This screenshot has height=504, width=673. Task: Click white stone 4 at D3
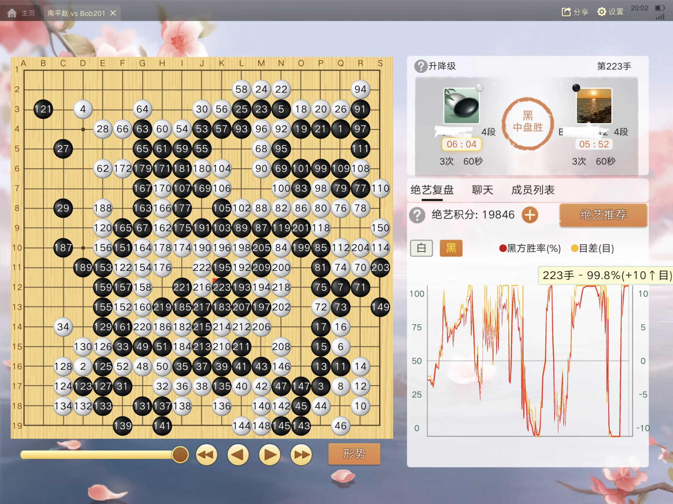point(83,109)
